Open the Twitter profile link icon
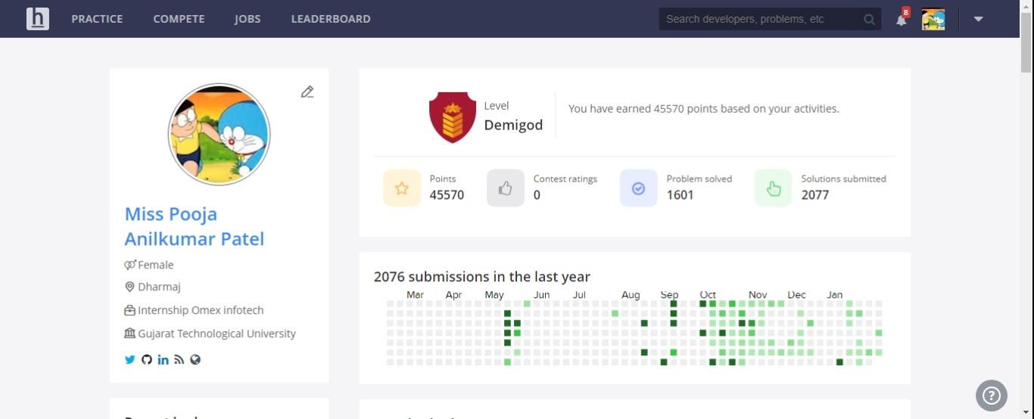Viewport: 1034px width, 419px height. point(130,360)
